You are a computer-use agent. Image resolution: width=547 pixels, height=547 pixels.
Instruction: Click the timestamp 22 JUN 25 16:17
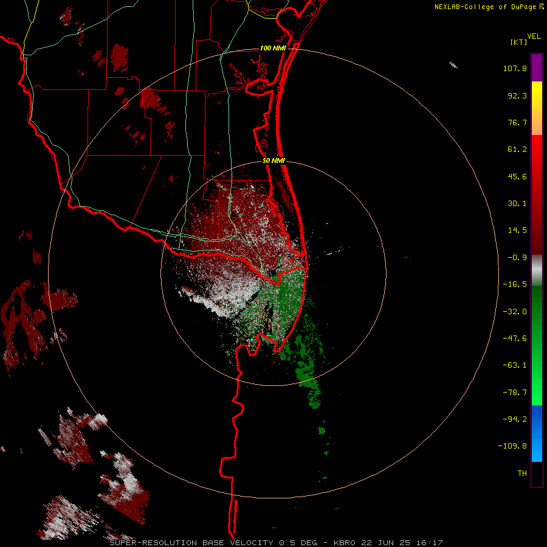pyautogui.click(x=402, y=543)
